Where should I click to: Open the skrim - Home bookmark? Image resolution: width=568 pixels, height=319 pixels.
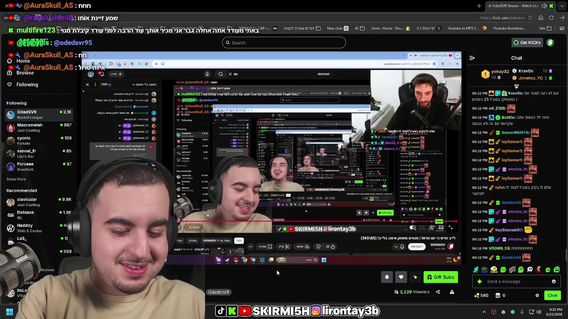390,28
